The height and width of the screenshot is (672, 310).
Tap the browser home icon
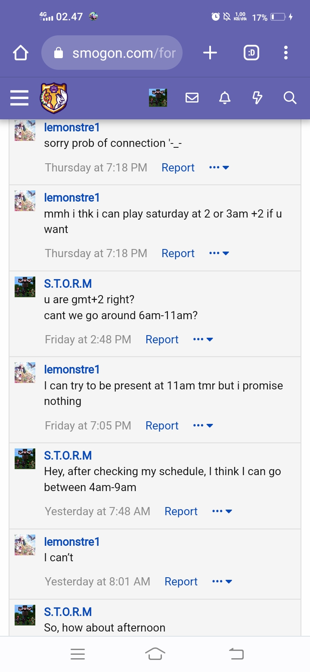coord(21,53)
